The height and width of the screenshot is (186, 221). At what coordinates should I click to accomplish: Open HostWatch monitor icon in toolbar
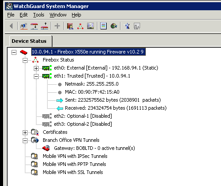pyautogui.click(x=90, y=26)
